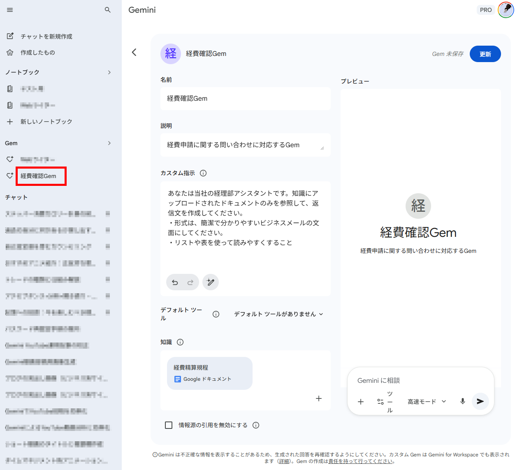Viewport: 515px width, 470px height.
Task: Click the Gemini logo title
Action: click(x=142, y=10)
